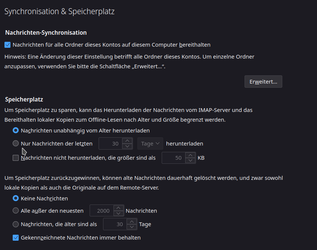Decrease the 2000 Nachrichten count
Viewport: 317px width, 250px height.
pyautogui.click(x=118, y=213)
